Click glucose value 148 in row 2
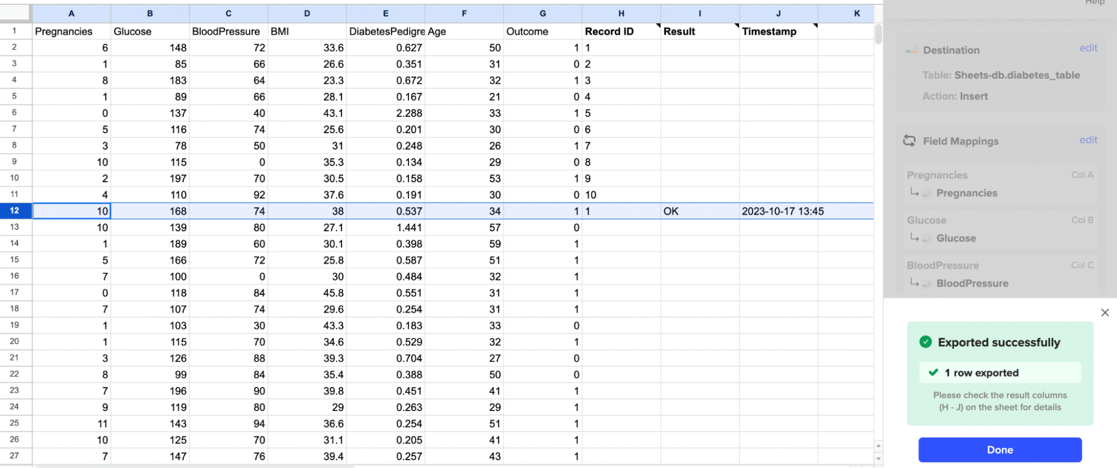The height and width of the screenshot is (468, 1117). coord(150,48)
